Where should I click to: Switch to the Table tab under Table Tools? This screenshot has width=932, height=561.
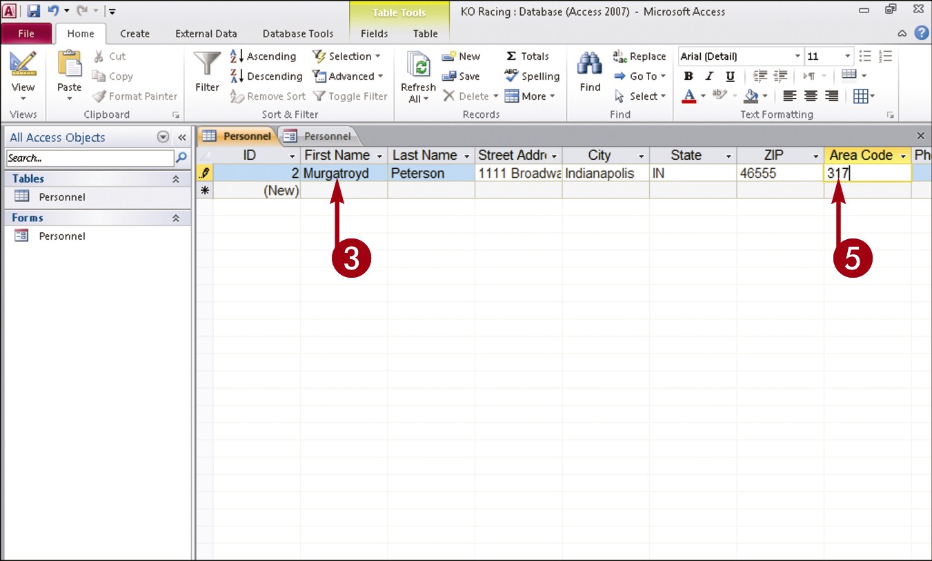[426, 33]
